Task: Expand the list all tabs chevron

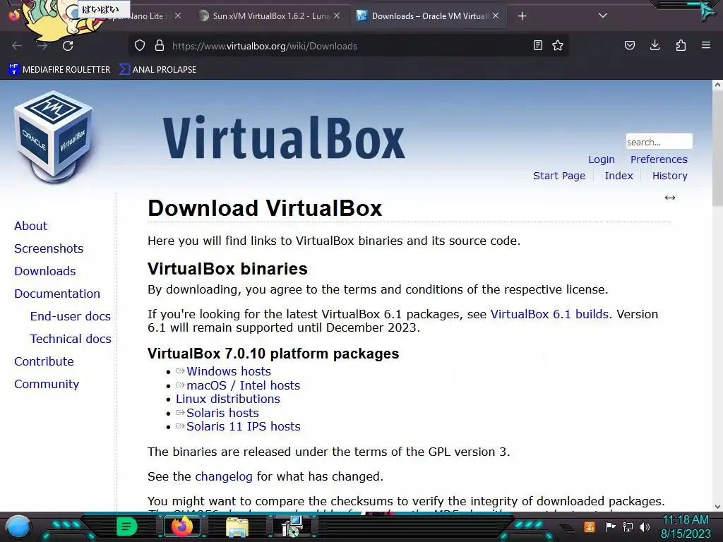Action: (x=603, y=16)
